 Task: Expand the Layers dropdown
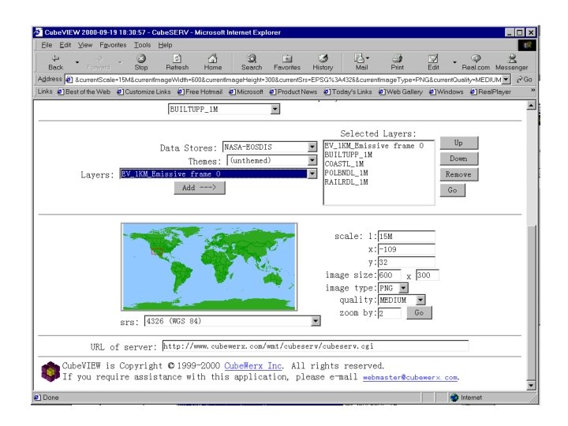312,174
